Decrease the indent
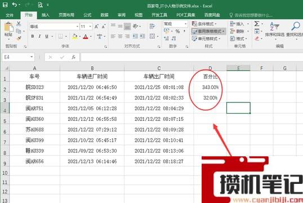Screen dimensions: 303x203 pyautogui.click(x=135, y=36)
